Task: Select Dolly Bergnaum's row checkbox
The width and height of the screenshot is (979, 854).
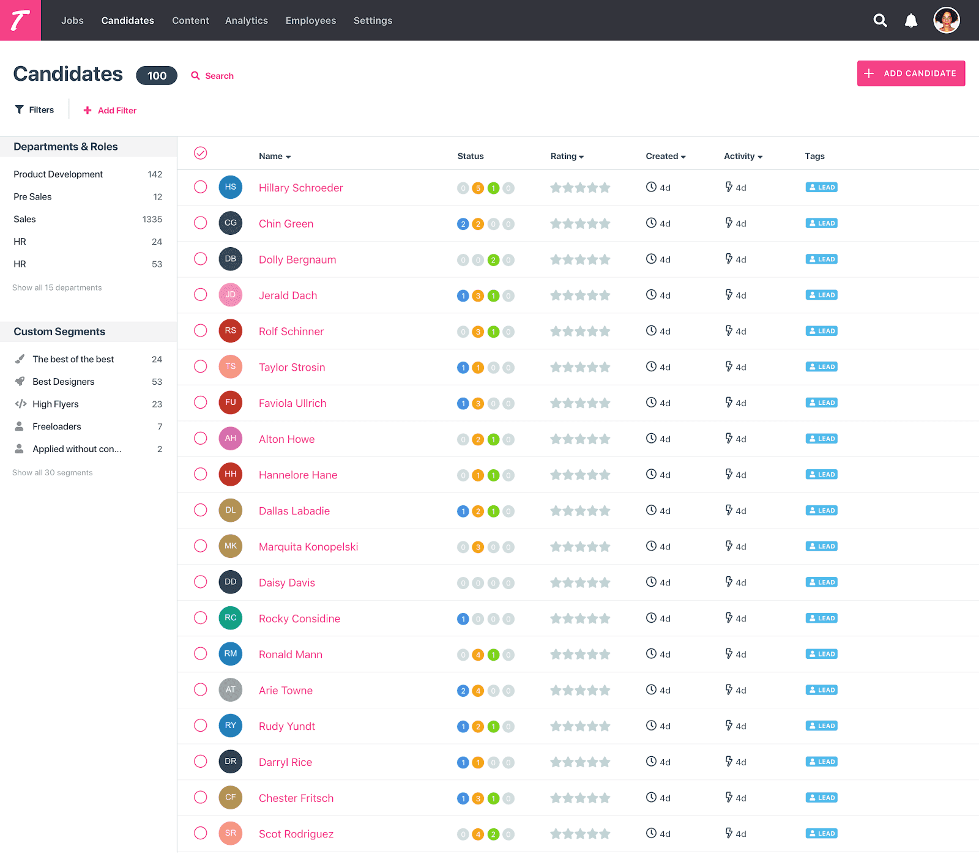Action: pos(201,259)
